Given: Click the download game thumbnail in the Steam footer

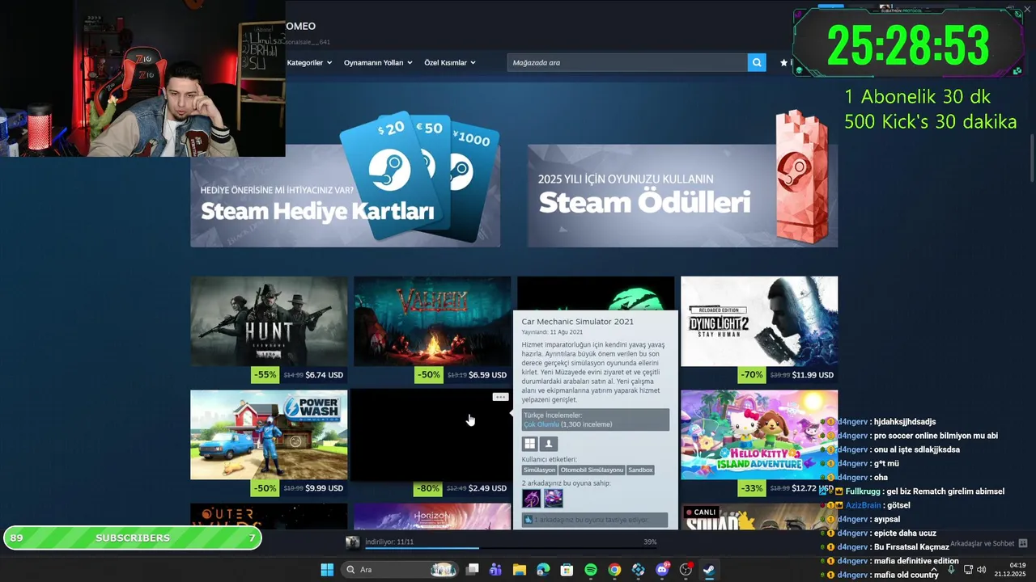Looking at the screenshot, I should tap(352, 542).
